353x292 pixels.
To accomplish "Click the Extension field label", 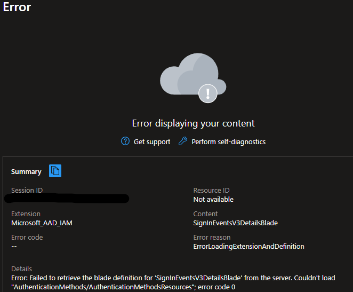I will click(26, 214).
